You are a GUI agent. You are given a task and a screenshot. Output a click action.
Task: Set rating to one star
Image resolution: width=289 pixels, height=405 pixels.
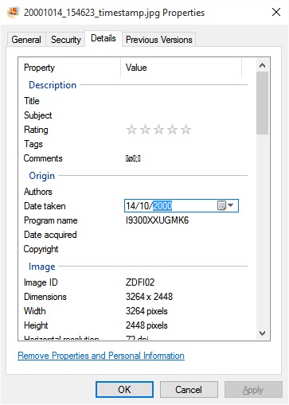pyautogui.click(x=131, y=130)
